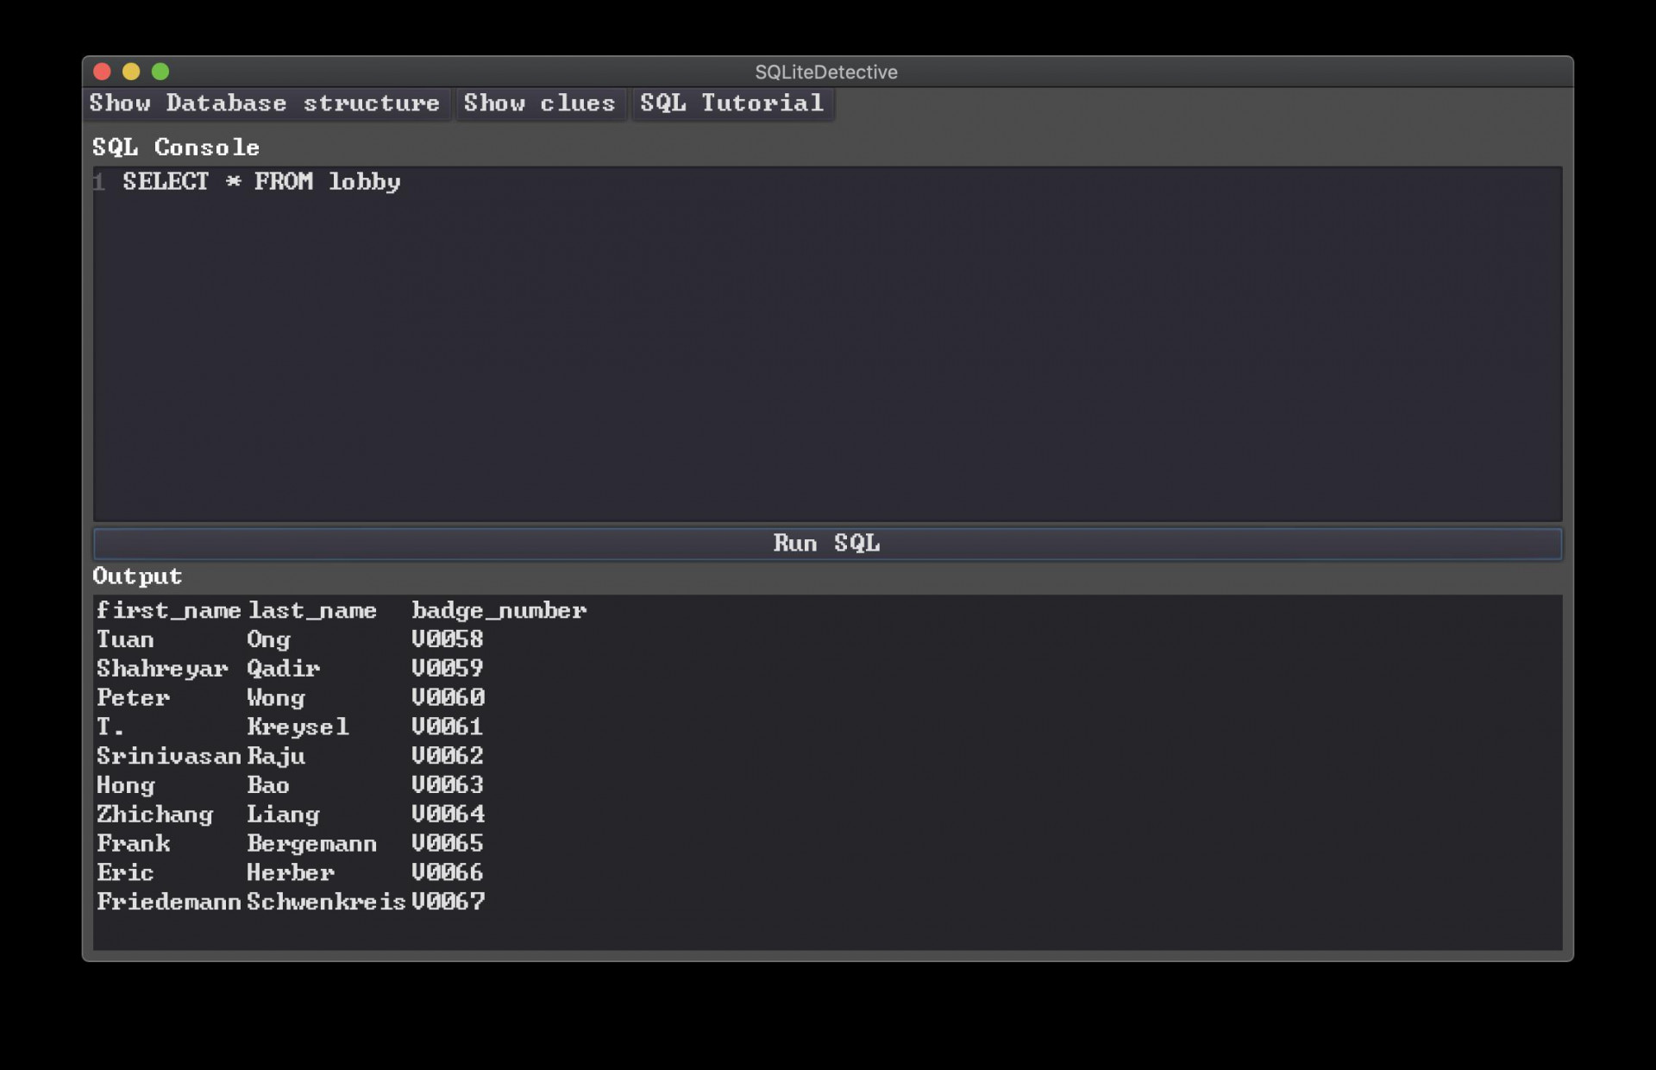Click the last name Schwenkreis
This screenshot has height=1070, width=1656.
326,903
